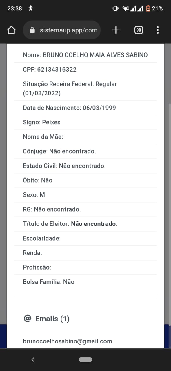
Task: Click the brunocoelhosabino@gmail.com email
Action: (68, 341)
